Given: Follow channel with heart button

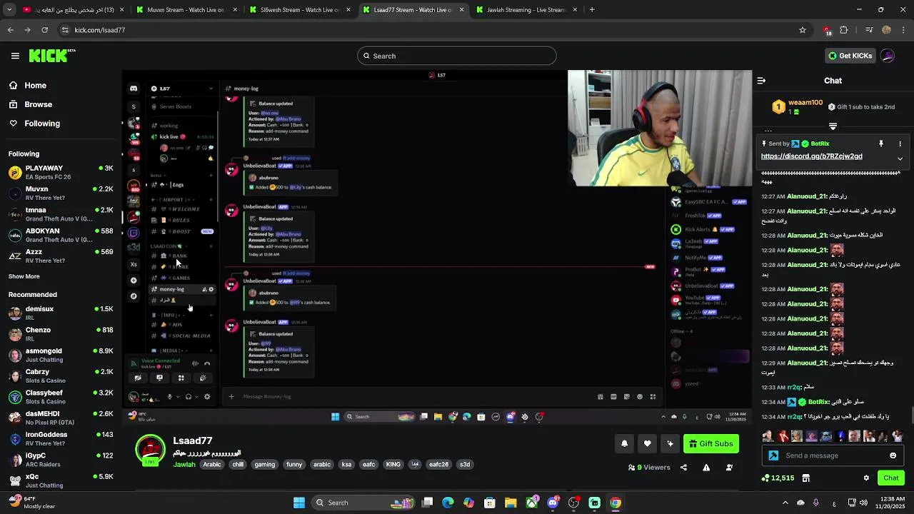Looking at the screenshot, I should point(647,443).
